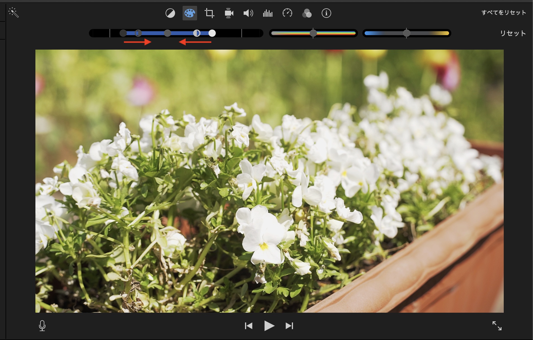Play the video preview
Image resolution: width=533 pixels, height=340 pixels.
(x=269, y=326)
